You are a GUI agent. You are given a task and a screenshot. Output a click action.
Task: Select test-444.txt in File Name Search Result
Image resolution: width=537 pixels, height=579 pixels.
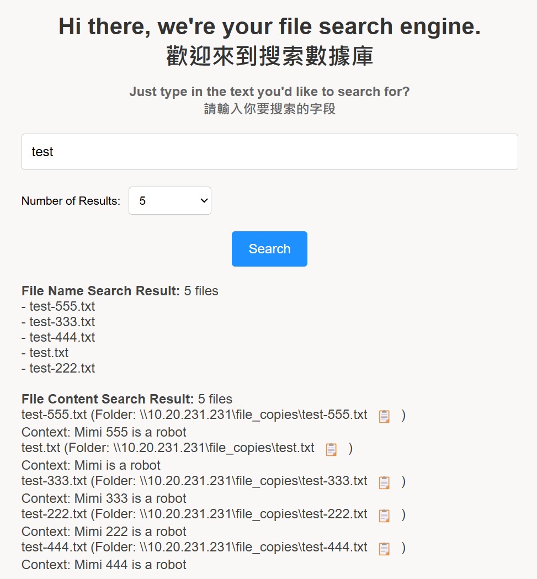coord(62,337)
